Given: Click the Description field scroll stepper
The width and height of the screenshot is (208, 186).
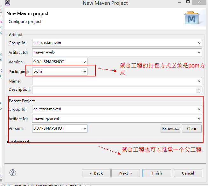Looking at the screenshot, I should click(x=199, y=90).
